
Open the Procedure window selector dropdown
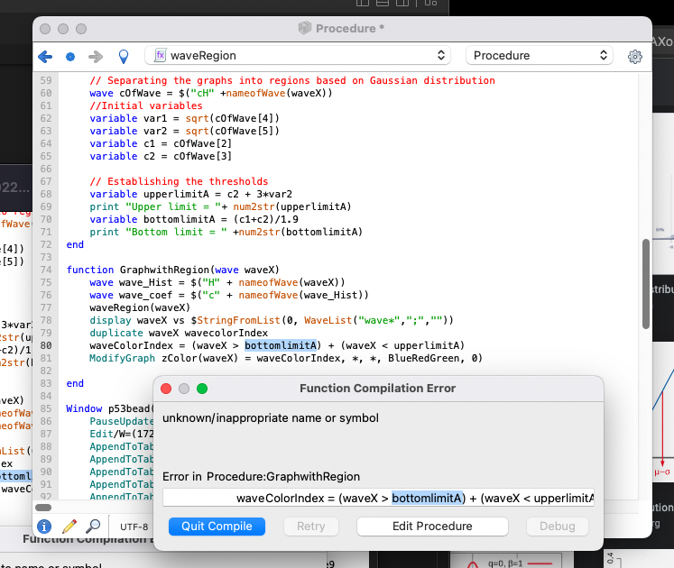(540, 55)
